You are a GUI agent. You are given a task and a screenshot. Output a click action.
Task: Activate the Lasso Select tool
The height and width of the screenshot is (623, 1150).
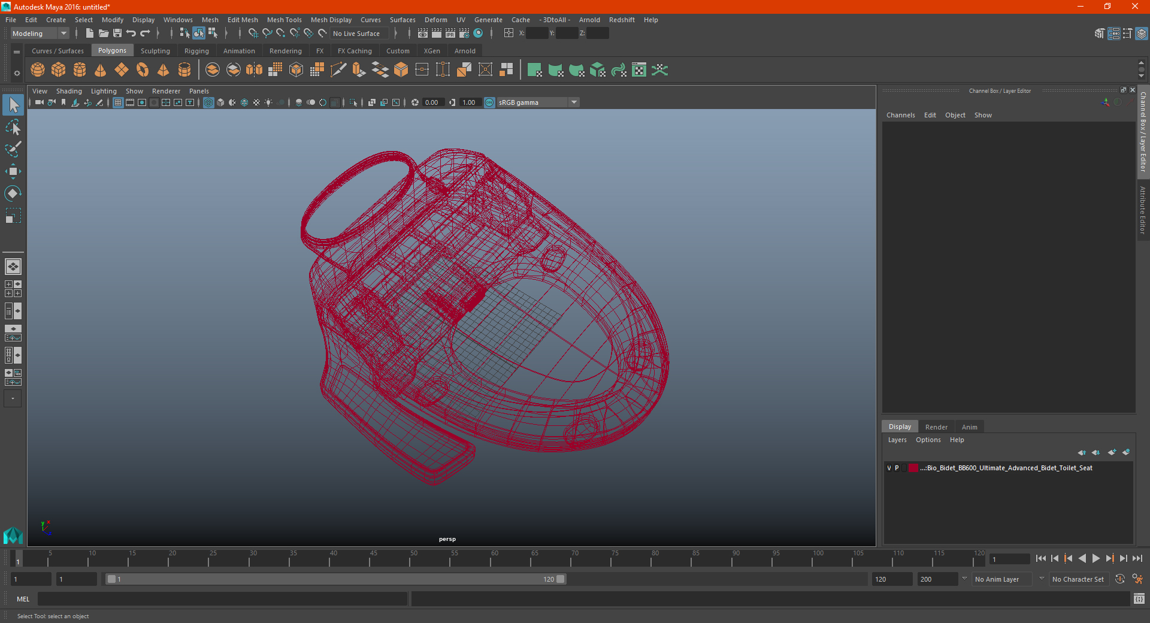coord(13,128)
